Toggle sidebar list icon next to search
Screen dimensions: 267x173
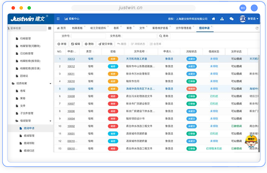coord(50,28)
